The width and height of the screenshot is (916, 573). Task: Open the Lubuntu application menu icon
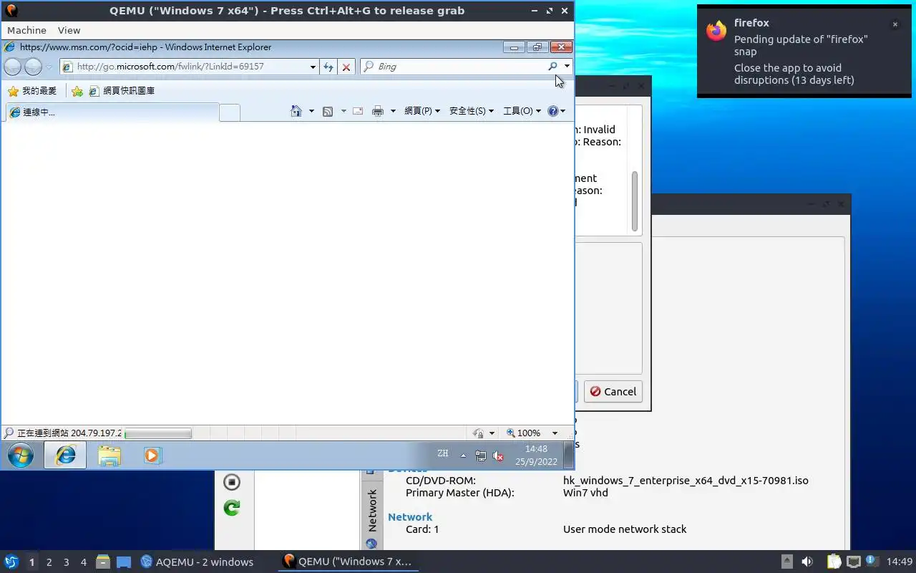pos(11,562)
